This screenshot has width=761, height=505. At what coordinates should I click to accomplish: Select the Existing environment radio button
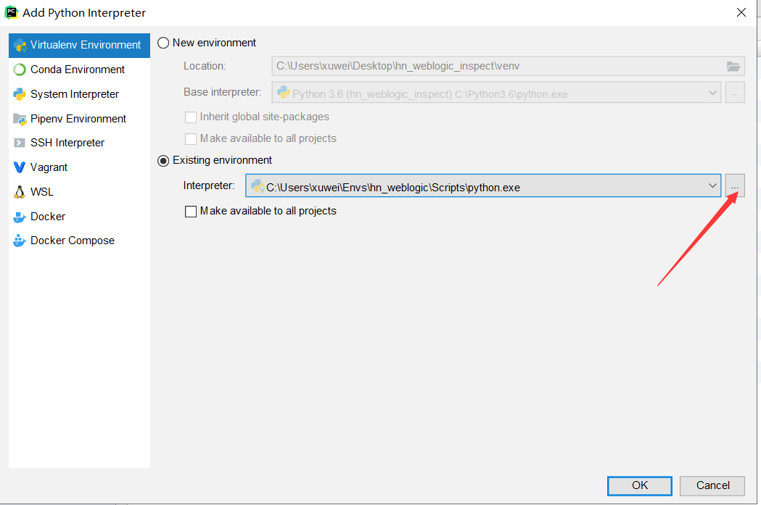tap(163, 160)
